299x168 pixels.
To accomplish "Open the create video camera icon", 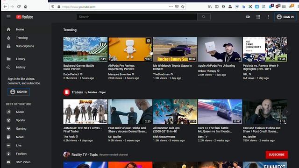I will click(248, 17).
